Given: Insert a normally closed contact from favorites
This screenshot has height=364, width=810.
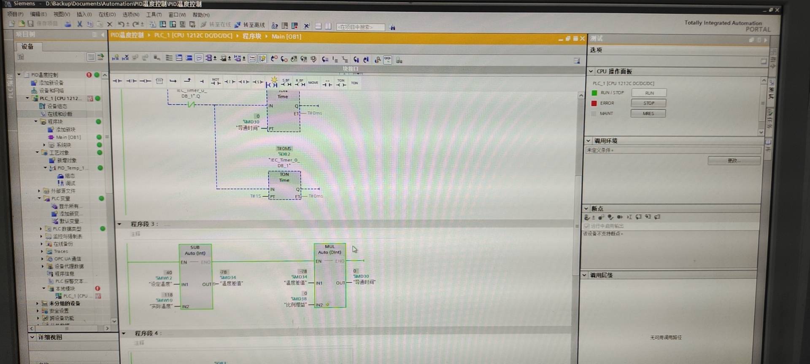Looking at the screenshot, I should (x=131, y=81).
